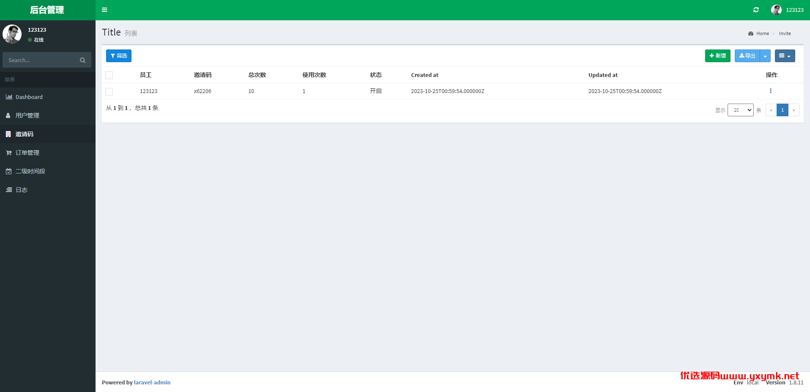The width and height of the screenshot is (810, 392).
Task: Click the 员工 column header
Action: tap(146, 75)
